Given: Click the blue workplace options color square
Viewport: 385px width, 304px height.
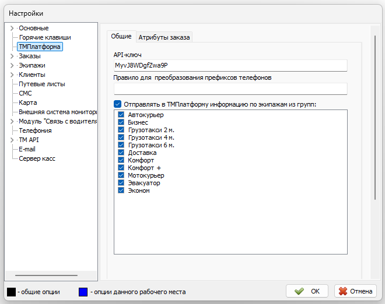Looking at the screenshot, I should click(83, 291).
